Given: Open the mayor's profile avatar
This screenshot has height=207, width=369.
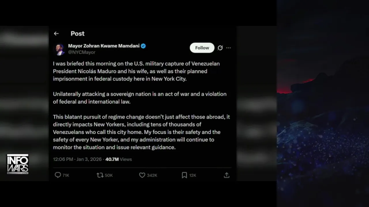Looking at the screenshot, I should coord(60,49).
